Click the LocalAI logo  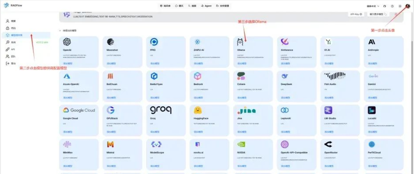(372, 110)
